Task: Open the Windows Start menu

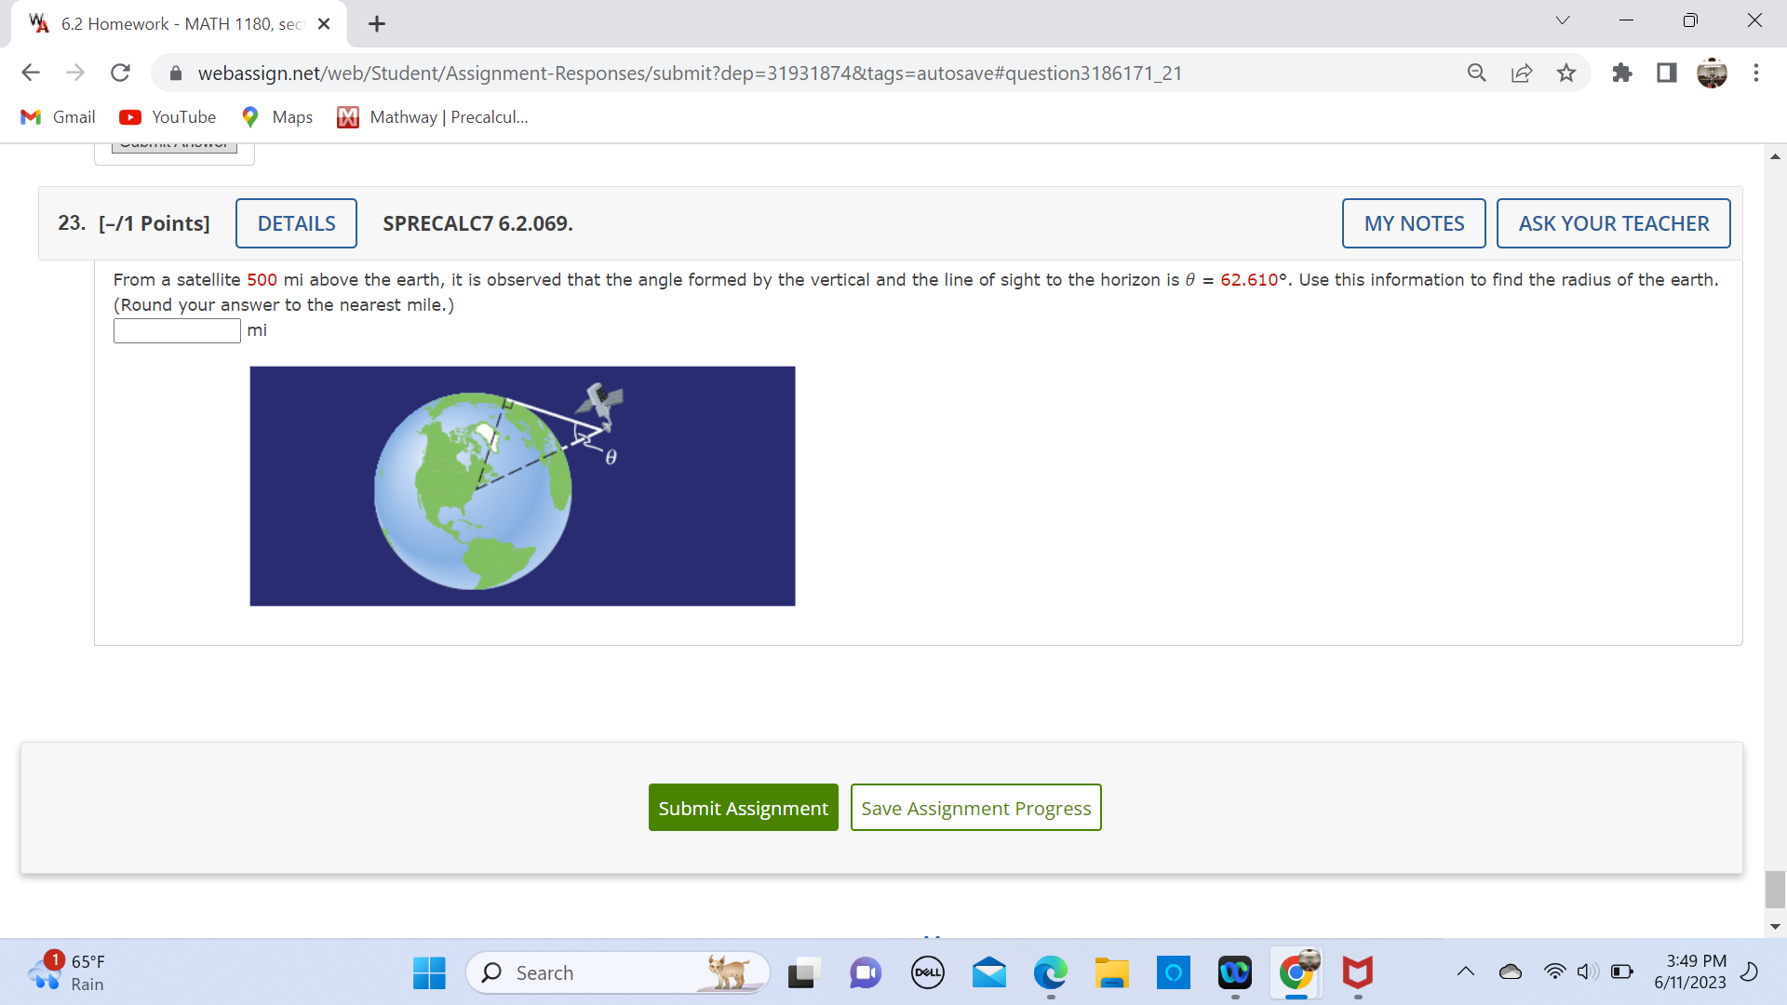Action: [x=428, y=972]
